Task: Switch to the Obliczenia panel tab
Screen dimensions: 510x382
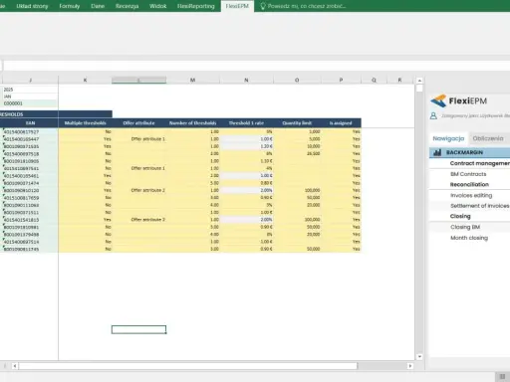Action: click(x=488, y=138)
